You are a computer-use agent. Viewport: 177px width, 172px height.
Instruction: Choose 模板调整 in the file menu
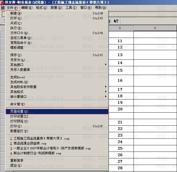click(x=57, y=48)
